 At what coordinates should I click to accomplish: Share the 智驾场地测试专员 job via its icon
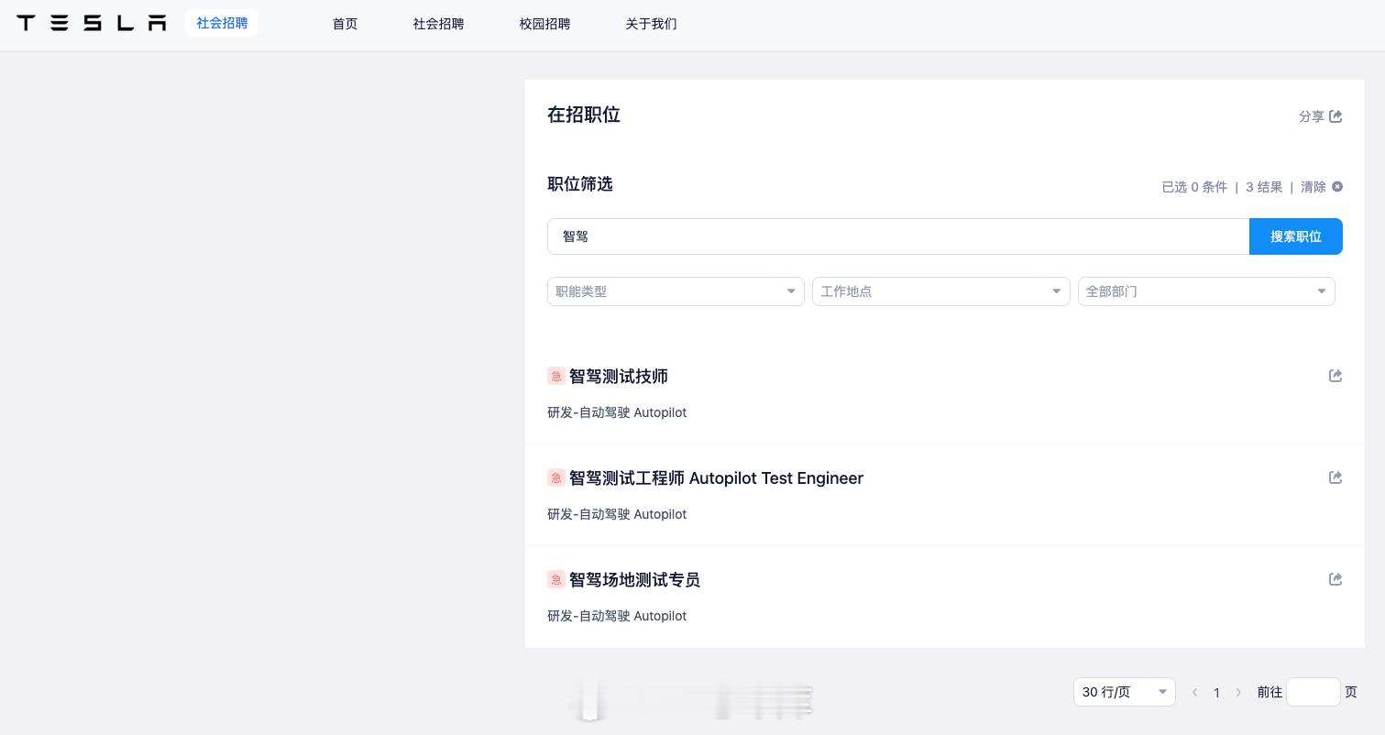tap(1336, 579)
